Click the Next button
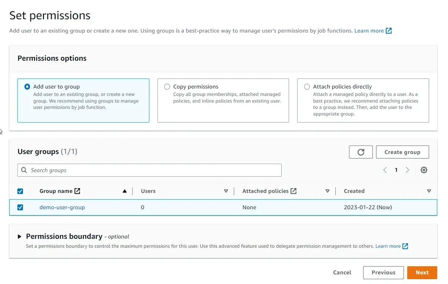Screen dimensions: 448x284 [422, 273]
